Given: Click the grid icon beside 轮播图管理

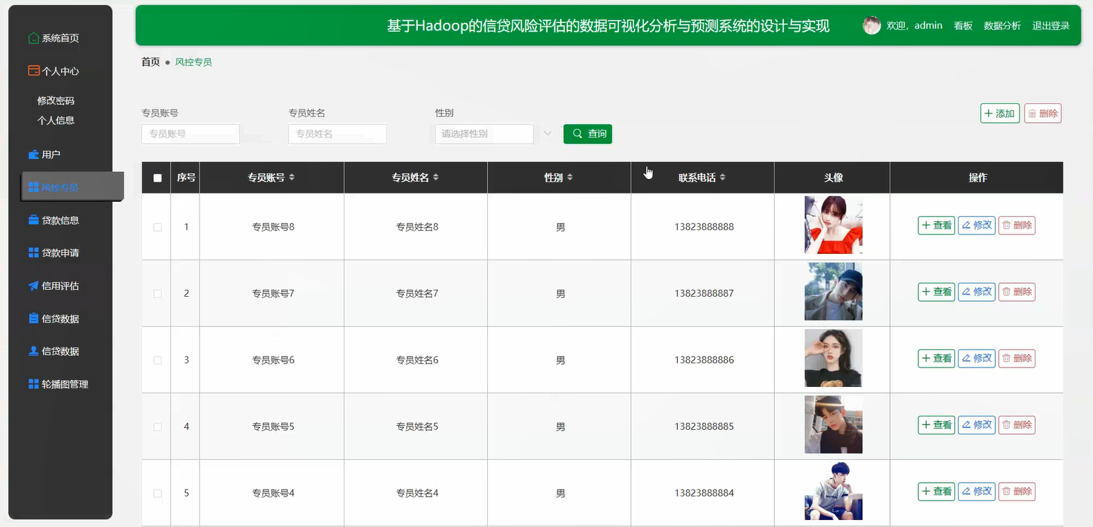Looking at the screenshot, I should coord(33,384).
